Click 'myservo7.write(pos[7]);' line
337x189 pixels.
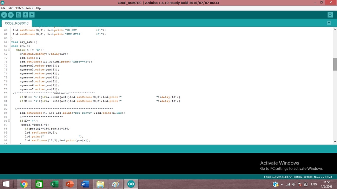tap(39, 89)
